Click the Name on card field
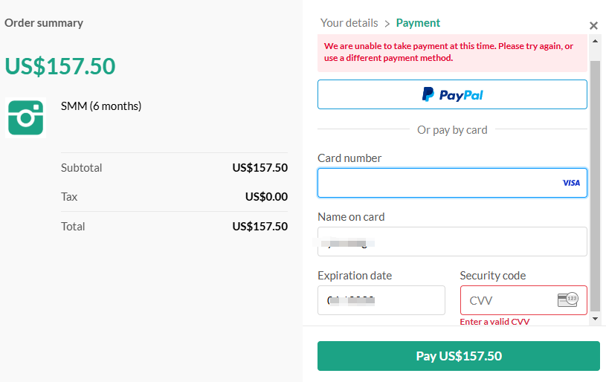The image size is (606, 382). (x=452, y=242)
